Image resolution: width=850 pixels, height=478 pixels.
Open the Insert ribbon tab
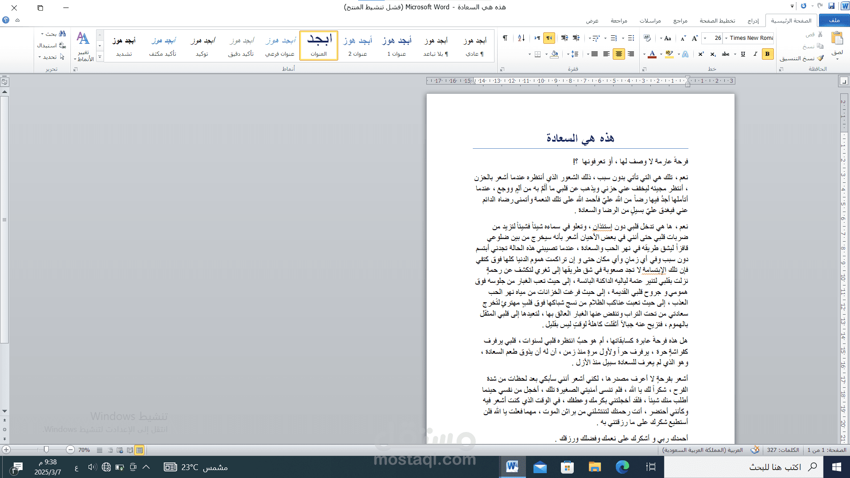pos(753,21)
